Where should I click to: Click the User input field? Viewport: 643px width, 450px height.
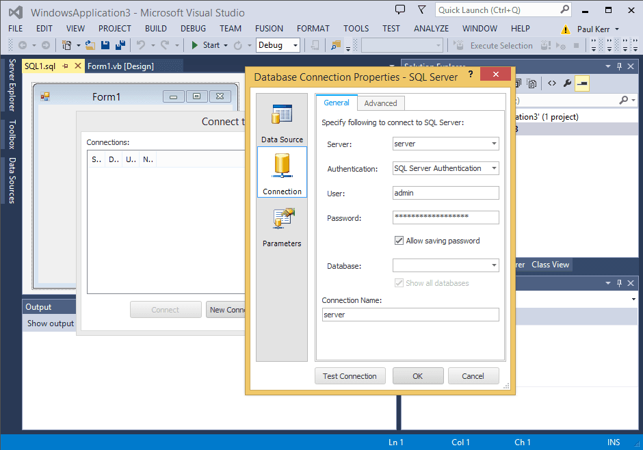pyautogui.click(x=446, y=193)
